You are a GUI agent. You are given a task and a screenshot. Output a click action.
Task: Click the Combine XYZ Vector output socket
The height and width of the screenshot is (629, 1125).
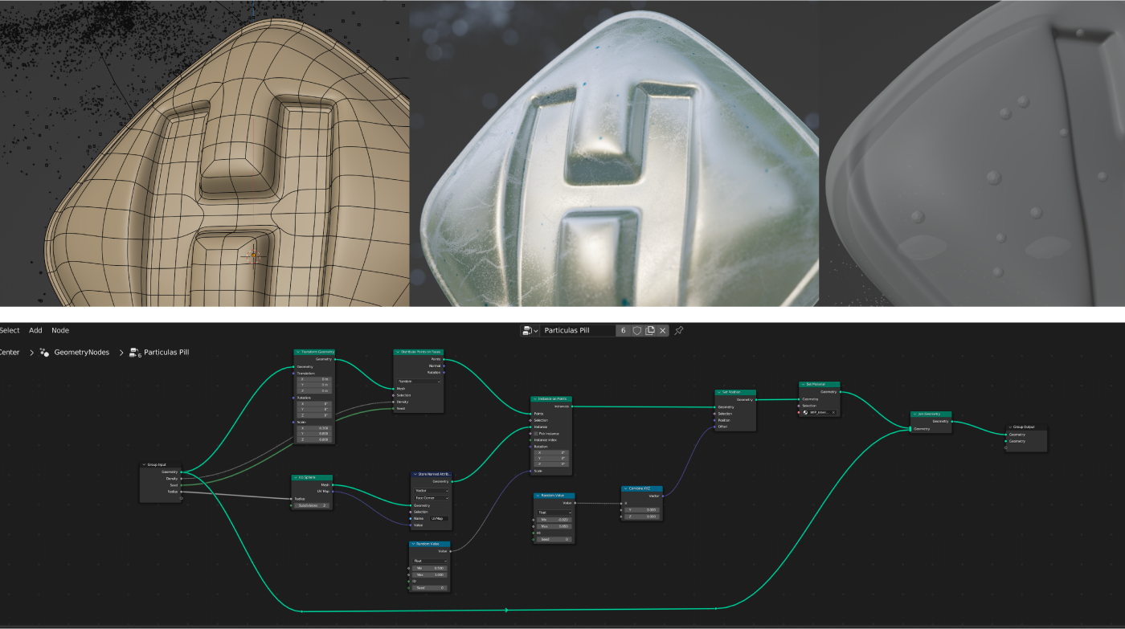coord(663,496)
